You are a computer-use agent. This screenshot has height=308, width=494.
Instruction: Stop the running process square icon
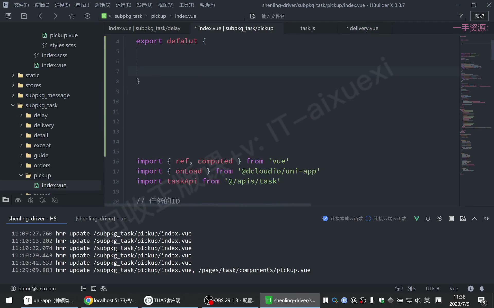coord(451,218)
